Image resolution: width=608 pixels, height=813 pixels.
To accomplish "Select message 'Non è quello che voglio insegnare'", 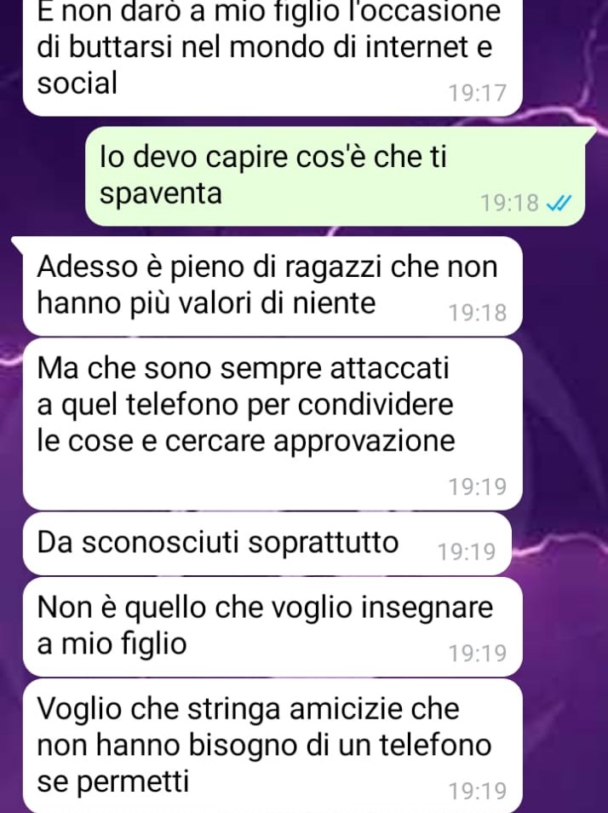I will (x=272, y=627).
